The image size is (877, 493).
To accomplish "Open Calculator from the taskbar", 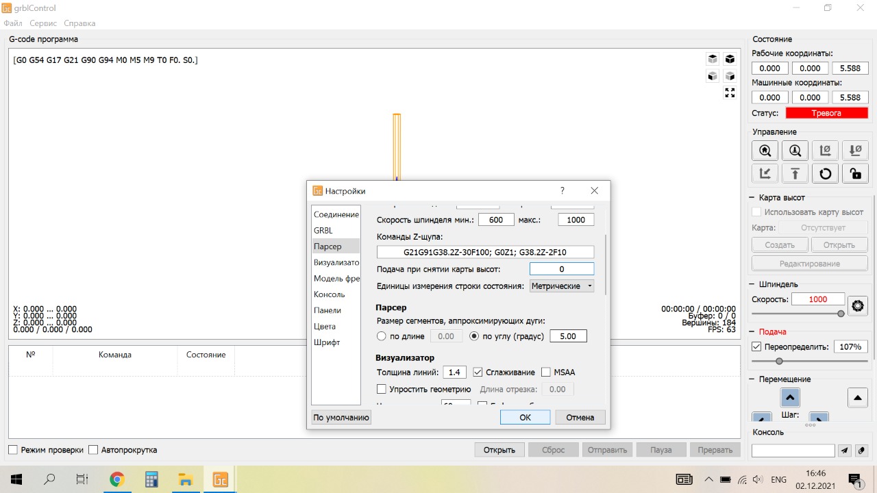I will coord(152,479).
